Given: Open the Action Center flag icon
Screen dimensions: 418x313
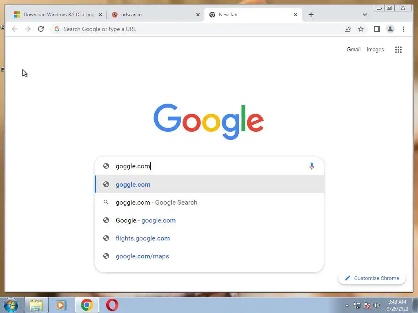Looking at the screenshot, I should point(367,305).
